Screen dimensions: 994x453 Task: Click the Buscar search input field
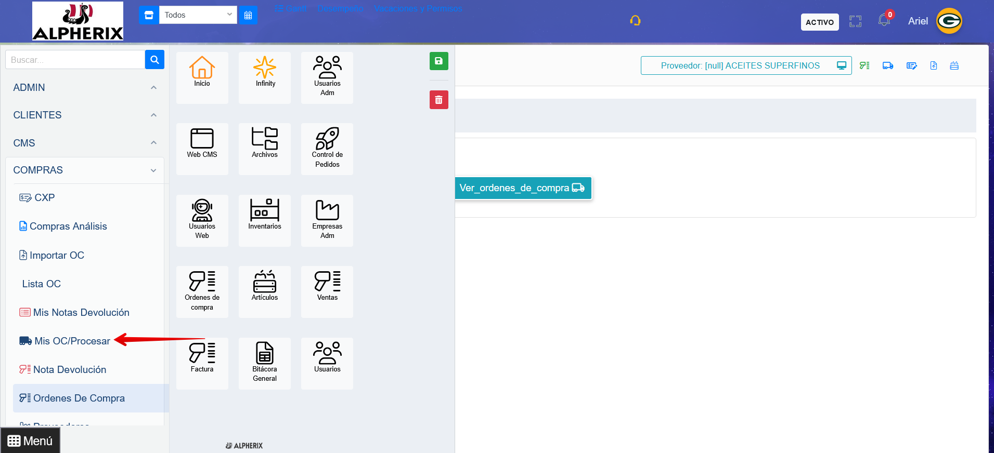tap(75, 60)
